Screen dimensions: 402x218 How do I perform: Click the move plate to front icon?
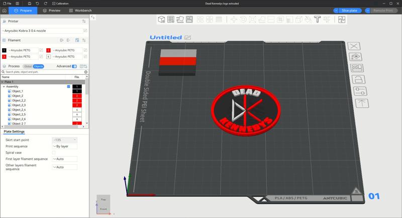point(362,103)
